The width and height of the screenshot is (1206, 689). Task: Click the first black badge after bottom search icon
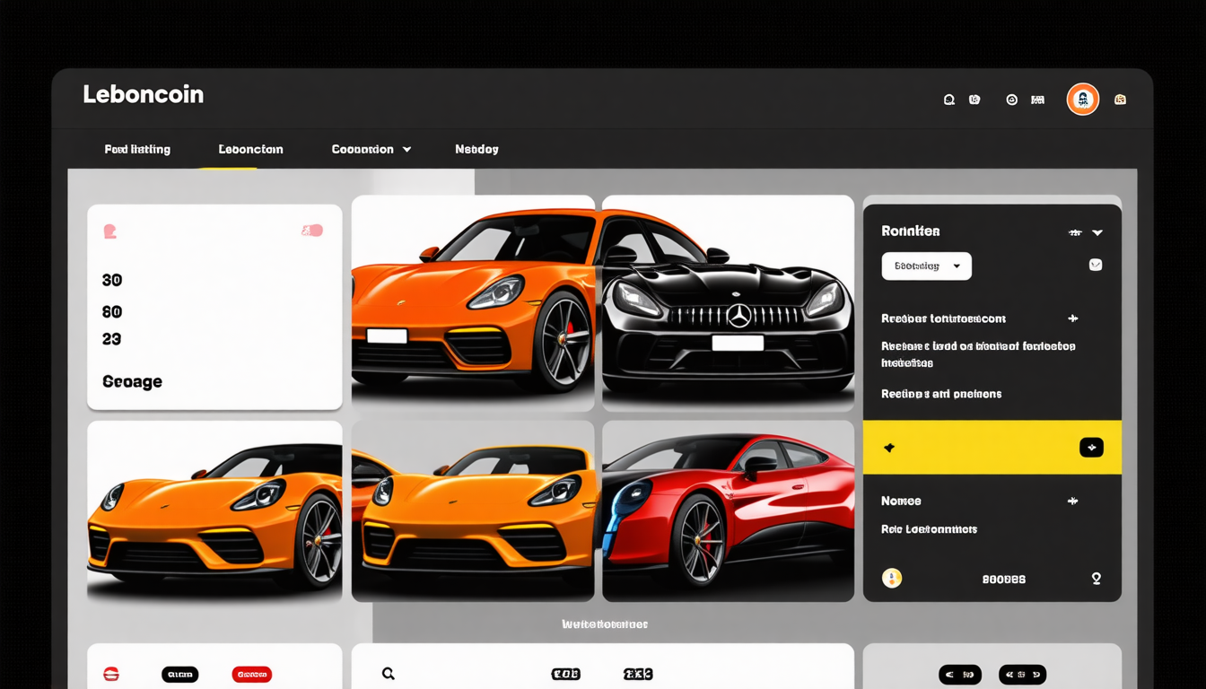click(x=565, y=674)
